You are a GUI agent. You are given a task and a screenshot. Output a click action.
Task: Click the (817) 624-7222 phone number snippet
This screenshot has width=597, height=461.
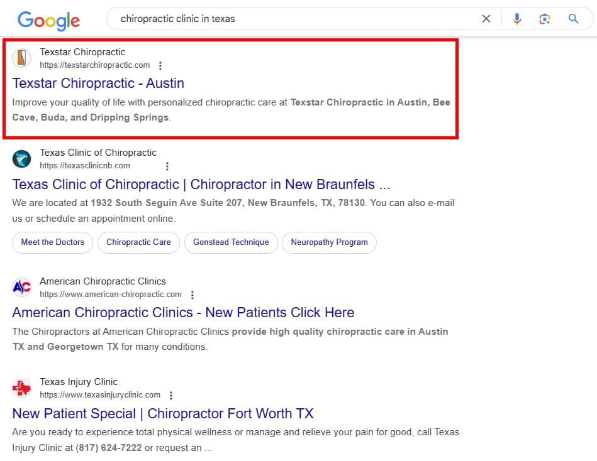click(x=108, y=448)
